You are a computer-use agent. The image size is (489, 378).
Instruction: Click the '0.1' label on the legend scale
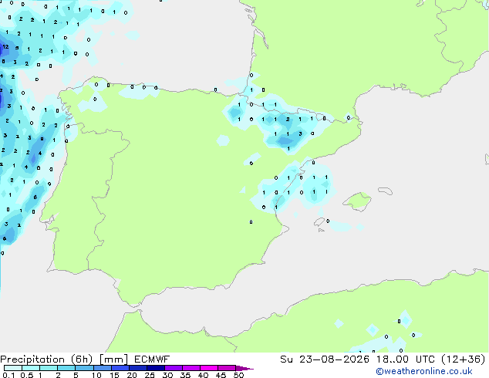pos(8,375)
